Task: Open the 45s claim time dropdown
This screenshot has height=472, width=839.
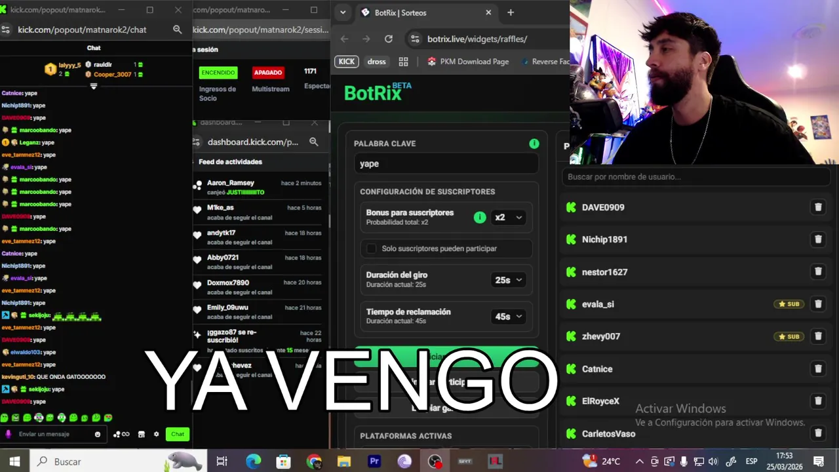Action: click(x=509, y=317)
